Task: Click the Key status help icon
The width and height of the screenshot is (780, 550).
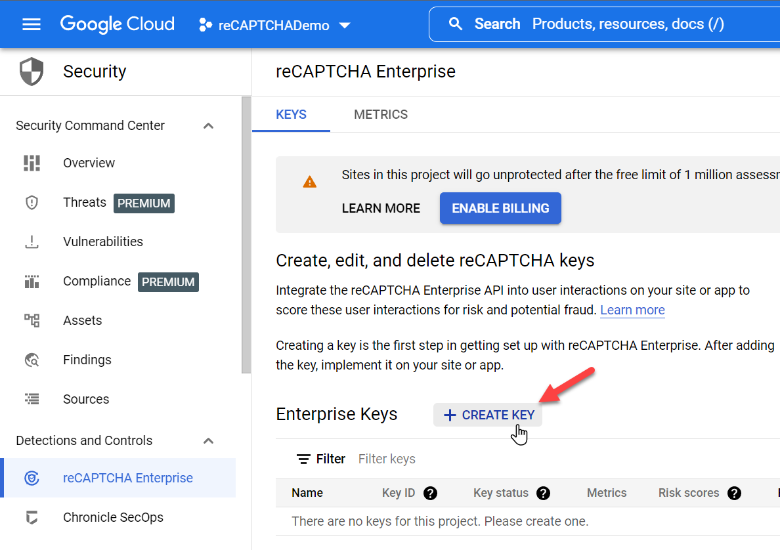Action: tap(543, 494)
